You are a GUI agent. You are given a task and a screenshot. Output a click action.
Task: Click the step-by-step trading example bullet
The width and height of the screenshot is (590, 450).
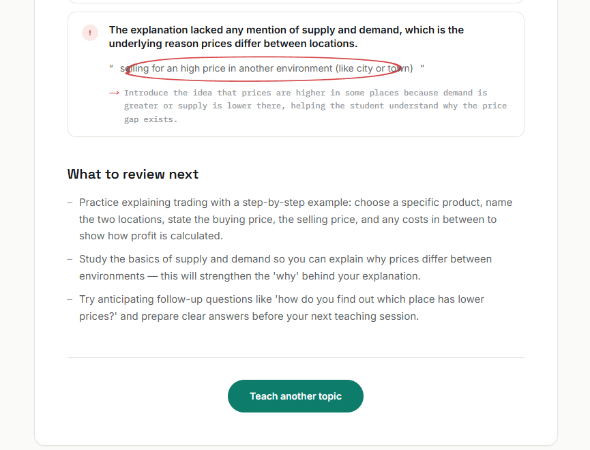295,219
